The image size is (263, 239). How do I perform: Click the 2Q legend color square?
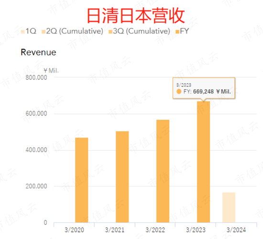click(44, 32)
